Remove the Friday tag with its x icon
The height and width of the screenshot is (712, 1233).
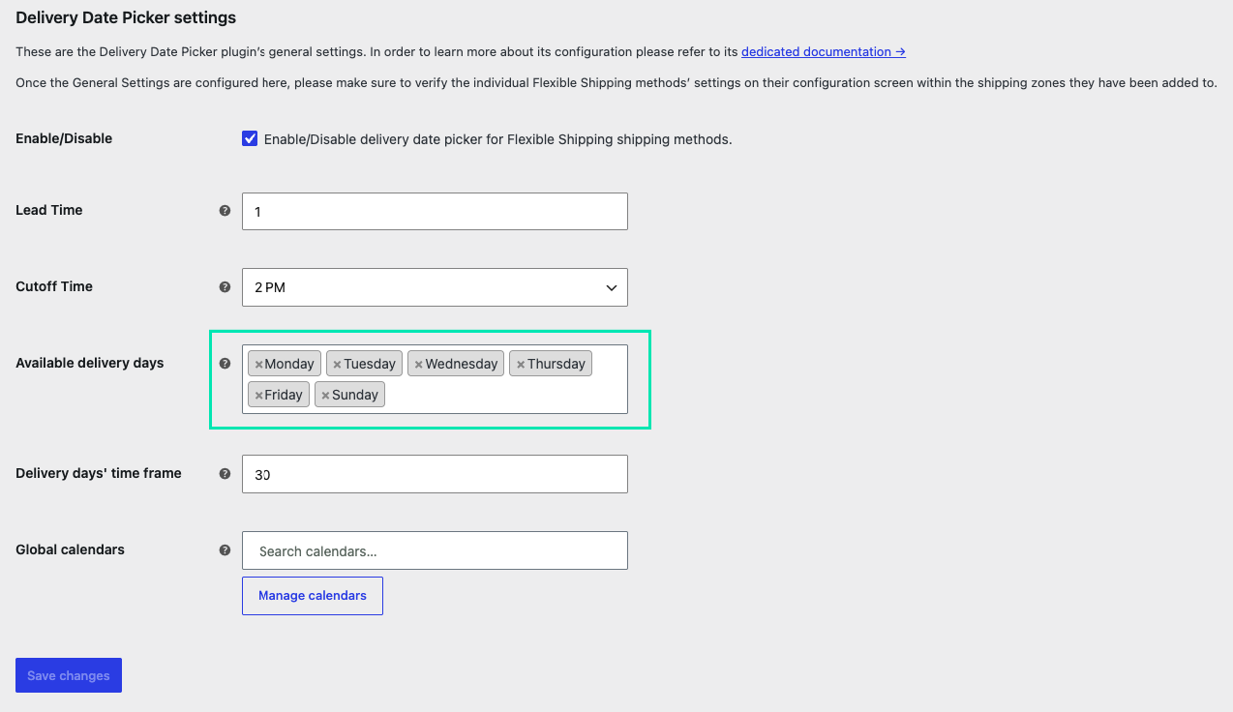click(258, 395)
